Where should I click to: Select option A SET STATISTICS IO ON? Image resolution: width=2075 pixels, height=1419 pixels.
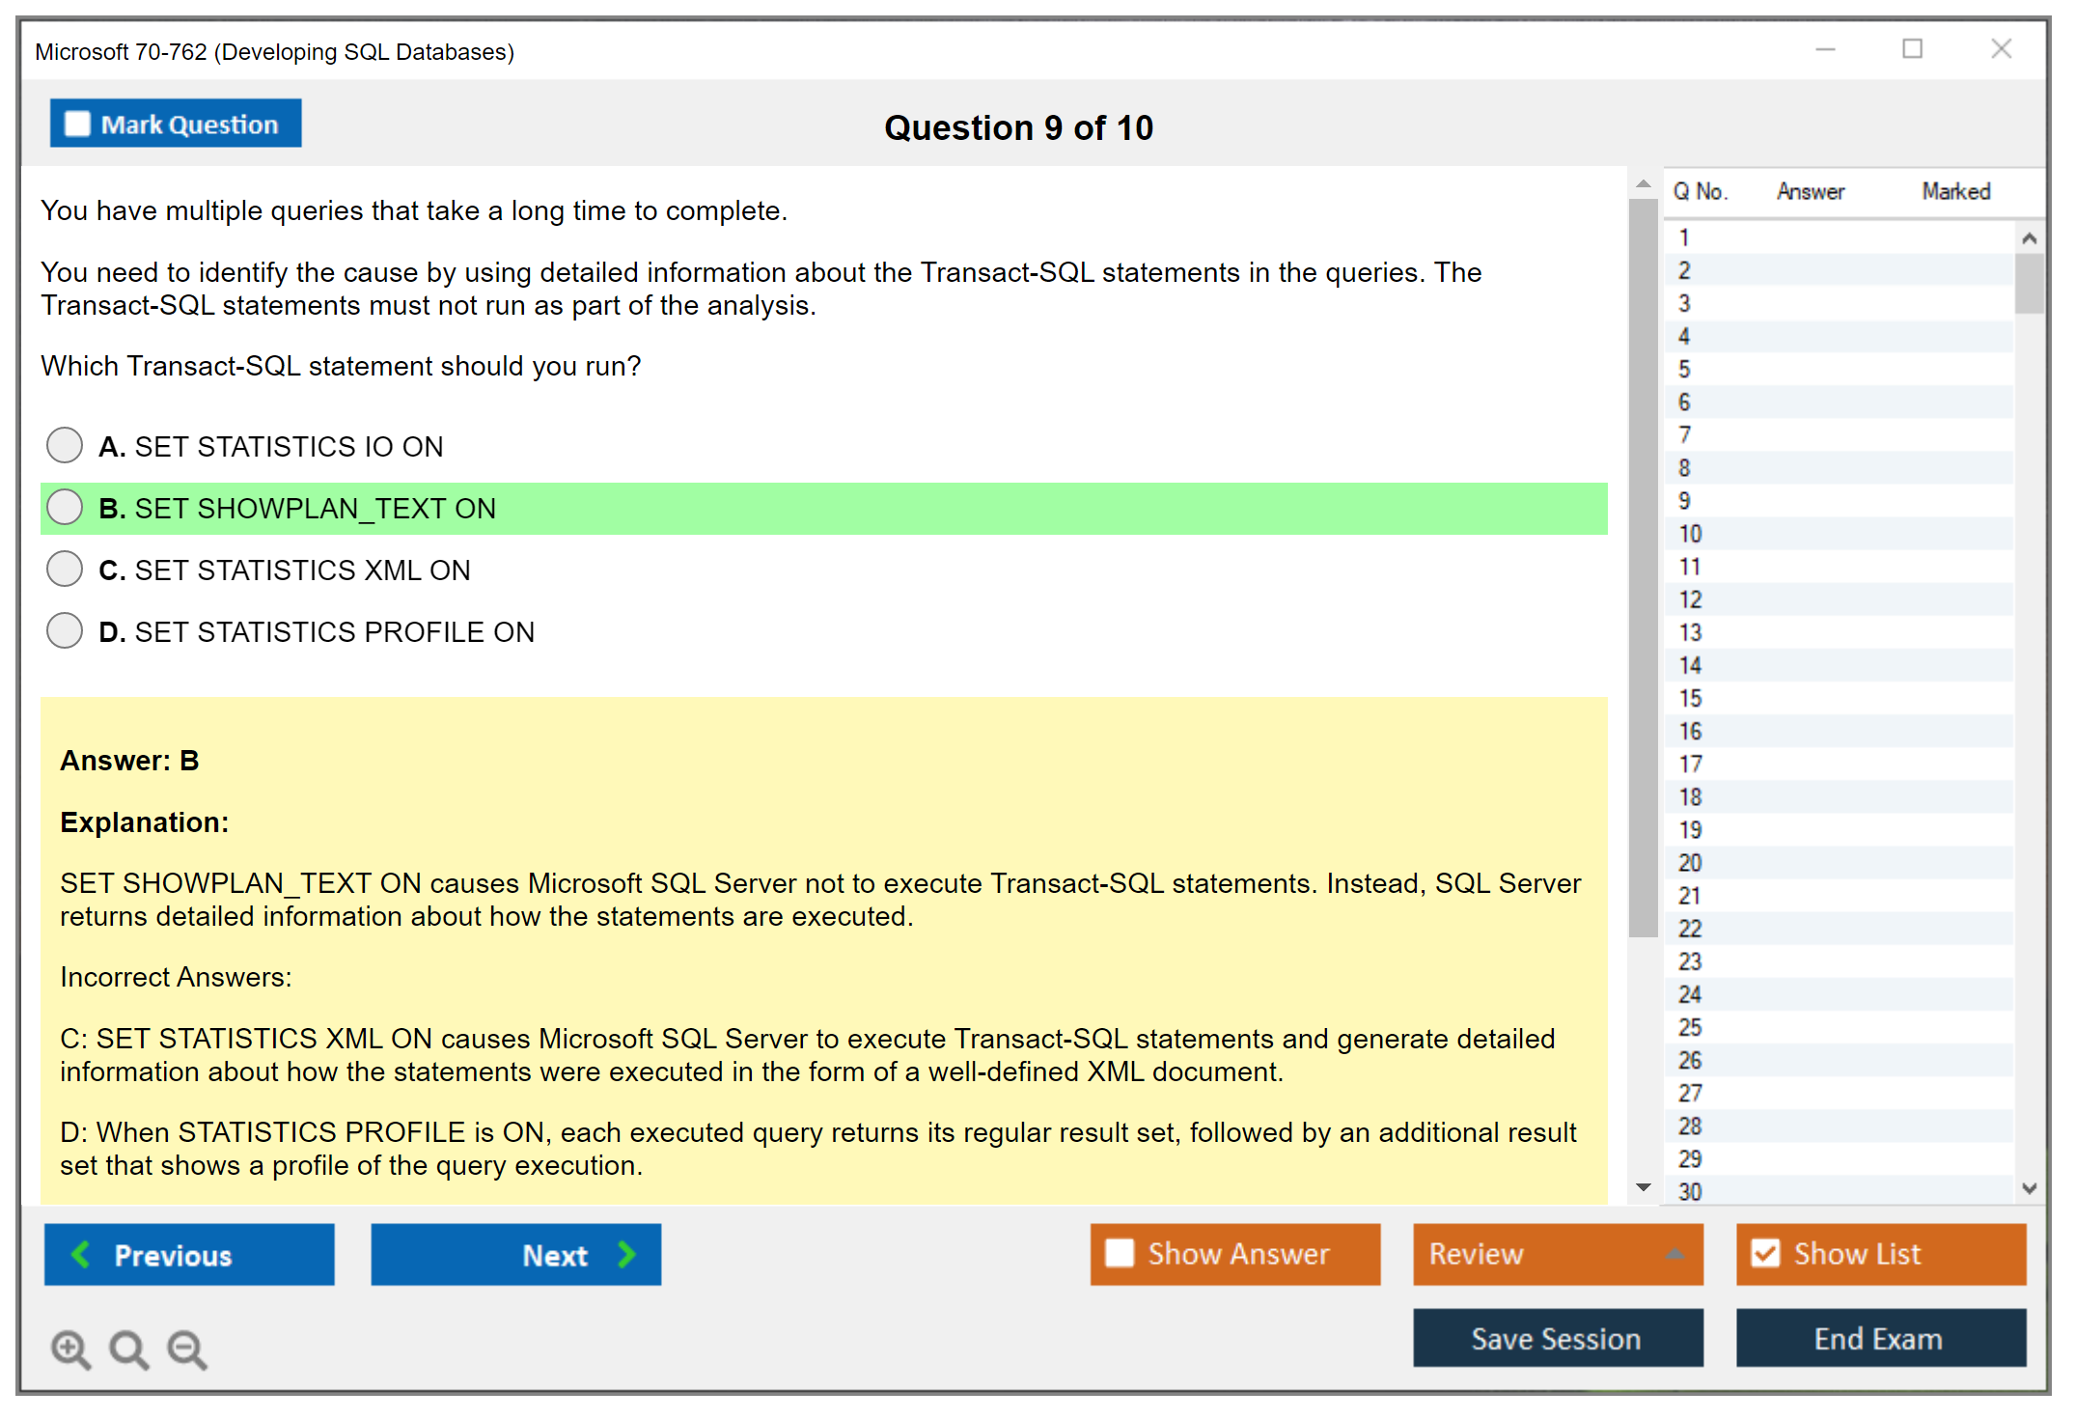click(x=65, y=445)
